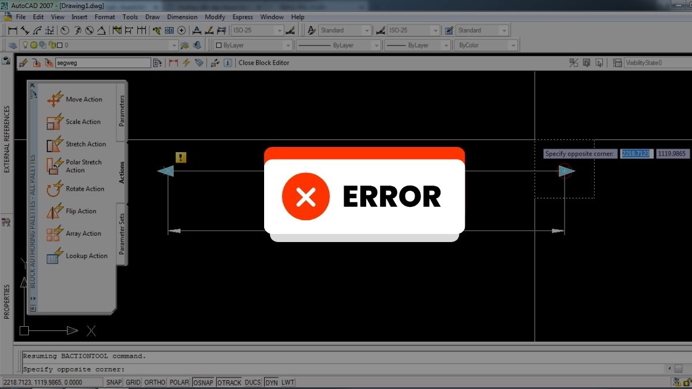The height and width of the screenshot is (389, 692).
Task: Open the Format menu
Action: click(105, 17)
